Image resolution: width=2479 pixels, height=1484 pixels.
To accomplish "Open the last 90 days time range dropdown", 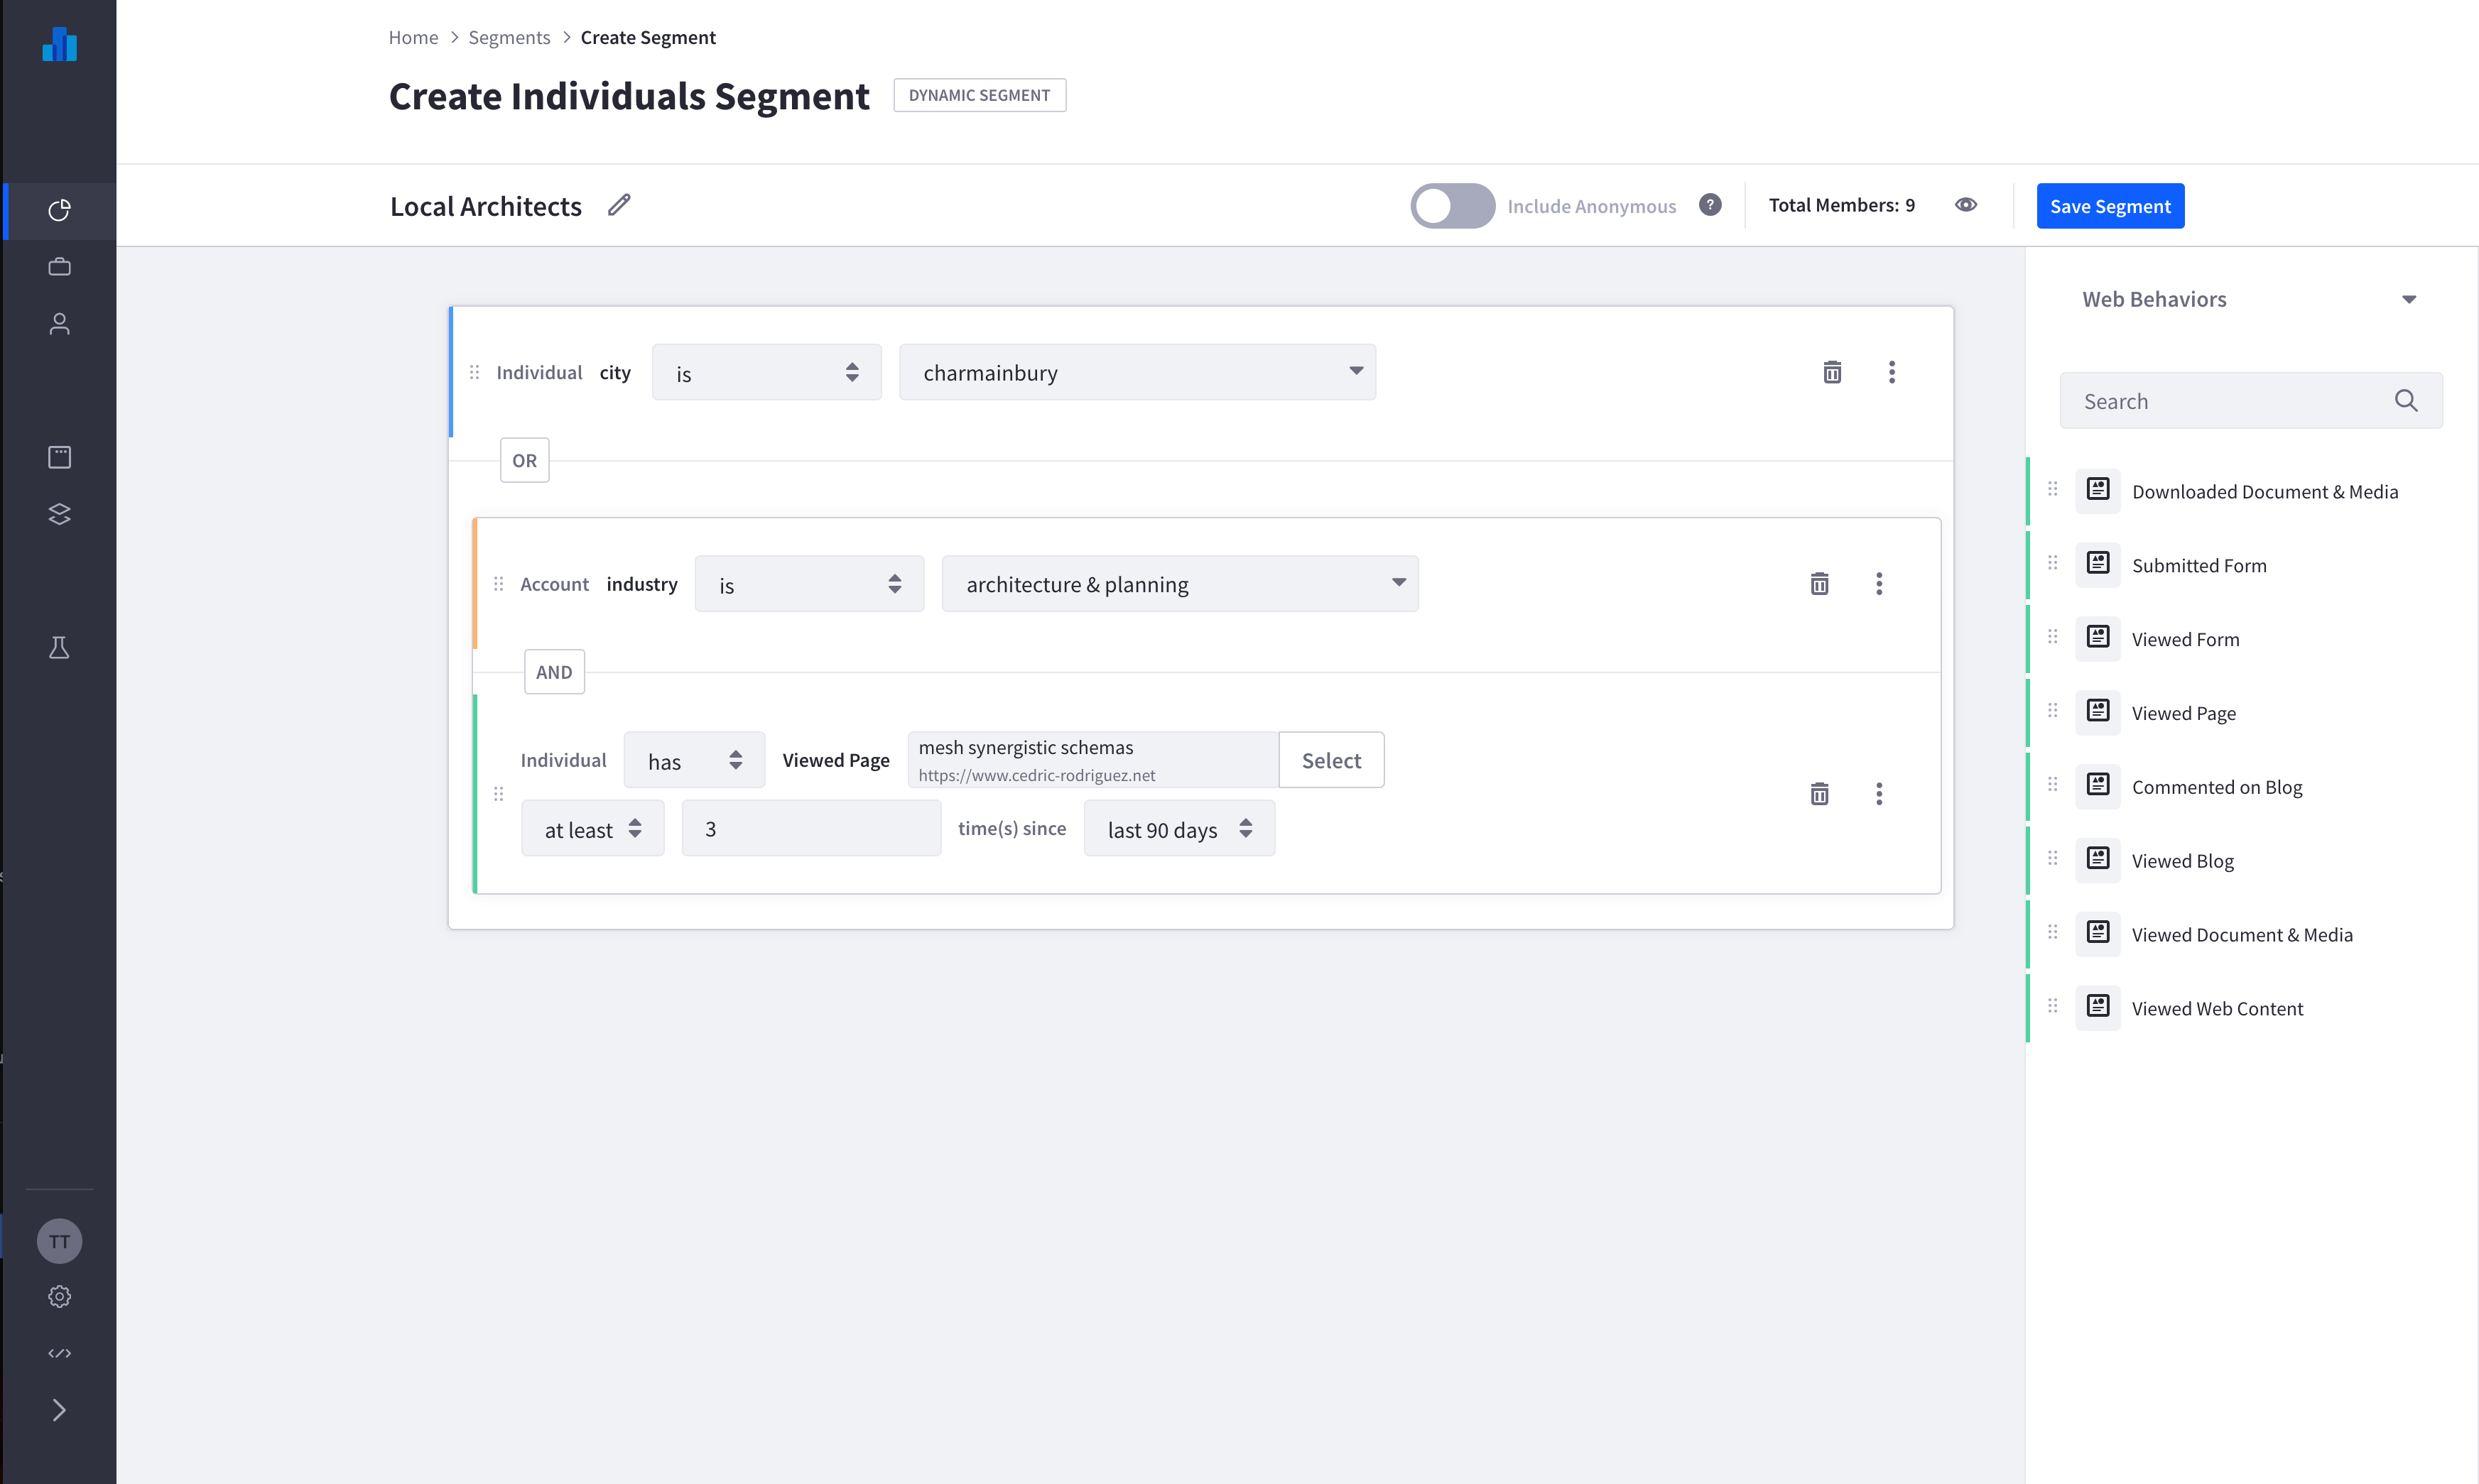I will pyautogui.click(x=1178, y=829).
